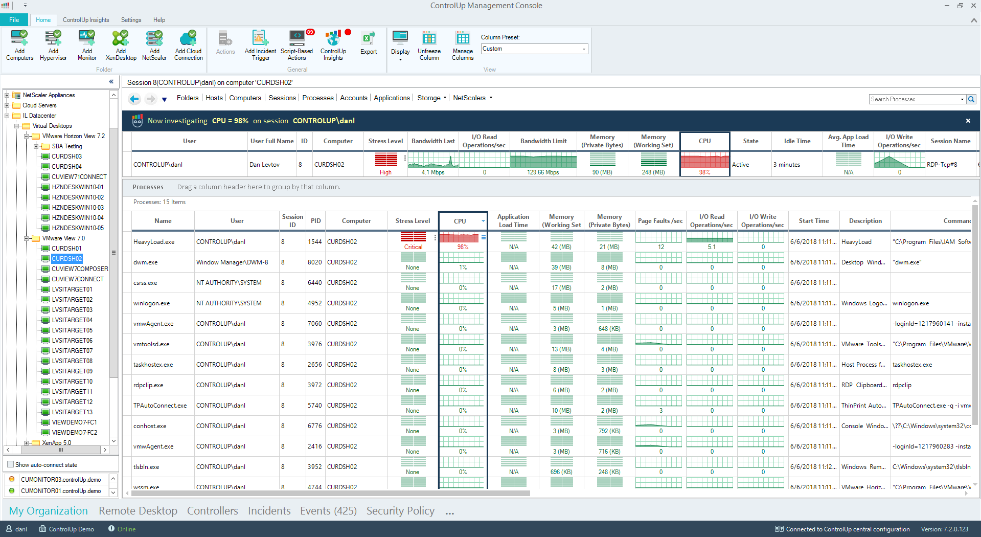
Task: Click the Search Processes input field
Action: point(914,99)
